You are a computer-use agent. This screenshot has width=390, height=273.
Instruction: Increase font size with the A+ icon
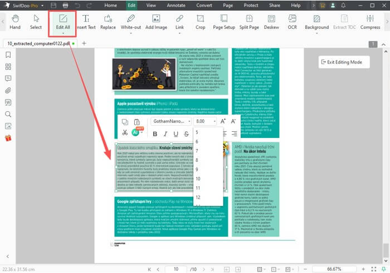pyautogui.click(x=223, y=121)
